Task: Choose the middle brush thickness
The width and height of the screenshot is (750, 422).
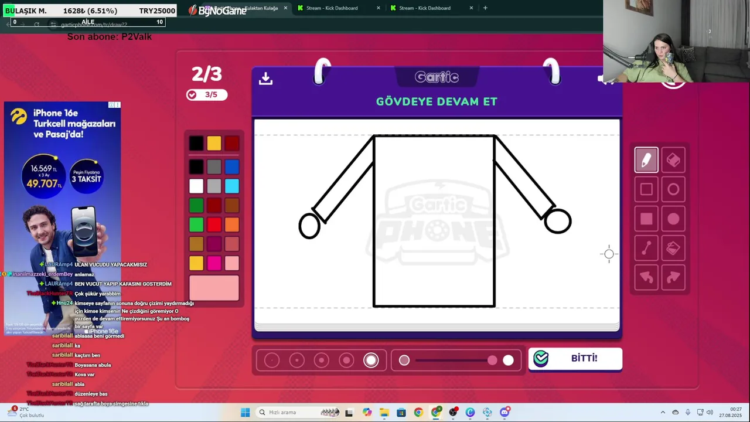Action: (x=321, y=360)
